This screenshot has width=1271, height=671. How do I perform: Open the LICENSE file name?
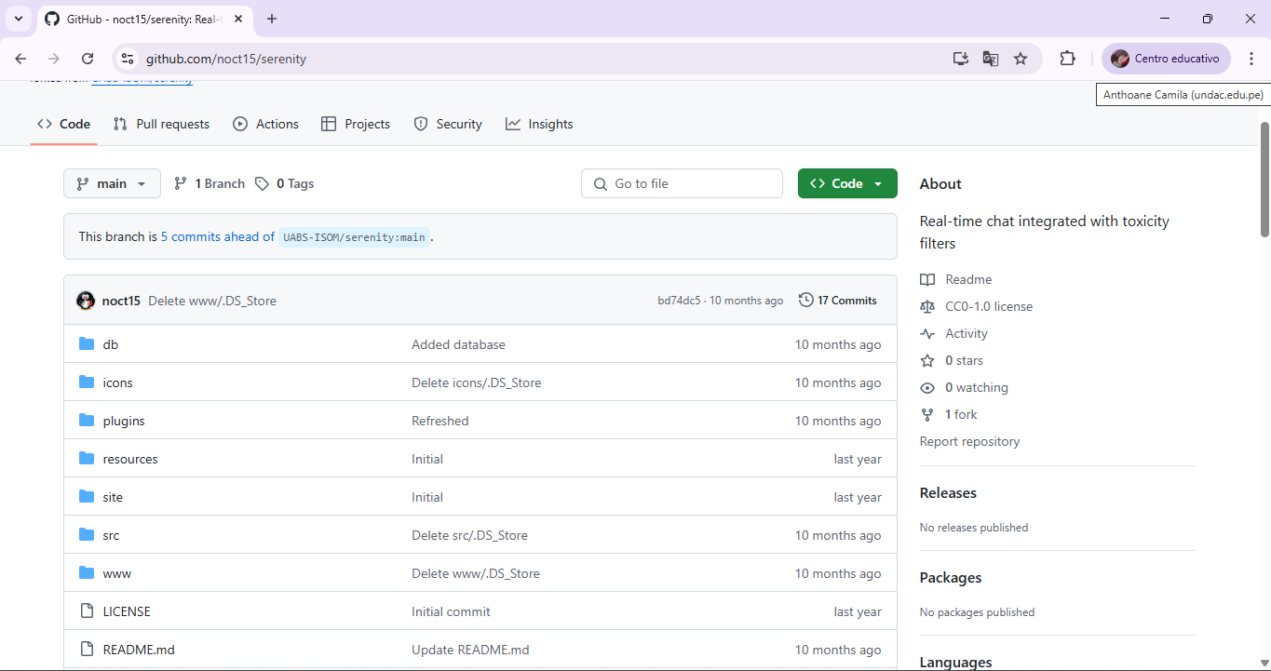point(127,611)
